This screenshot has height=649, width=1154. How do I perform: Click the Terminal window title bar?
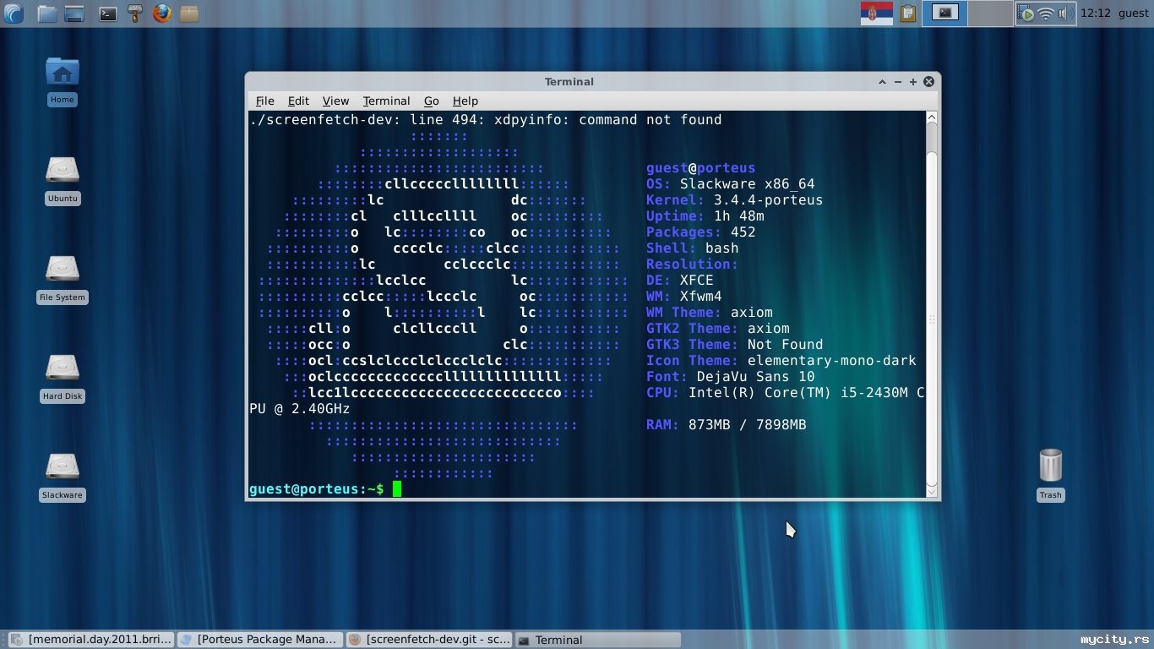[x=569, y=82]
